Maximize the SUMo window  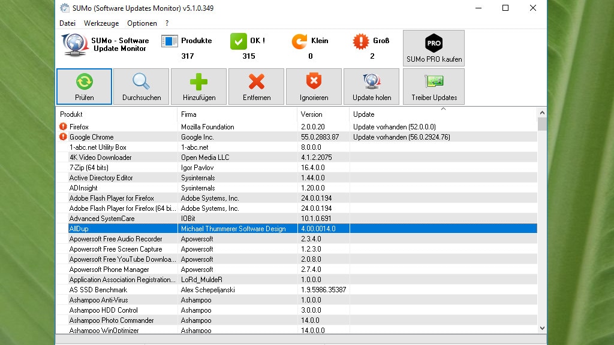(505, 8)
